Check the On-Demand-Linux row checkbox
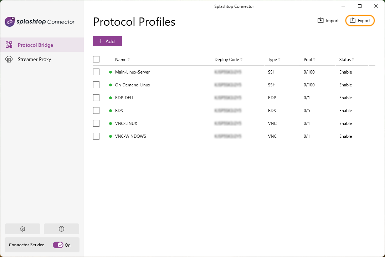 (96, 85)
